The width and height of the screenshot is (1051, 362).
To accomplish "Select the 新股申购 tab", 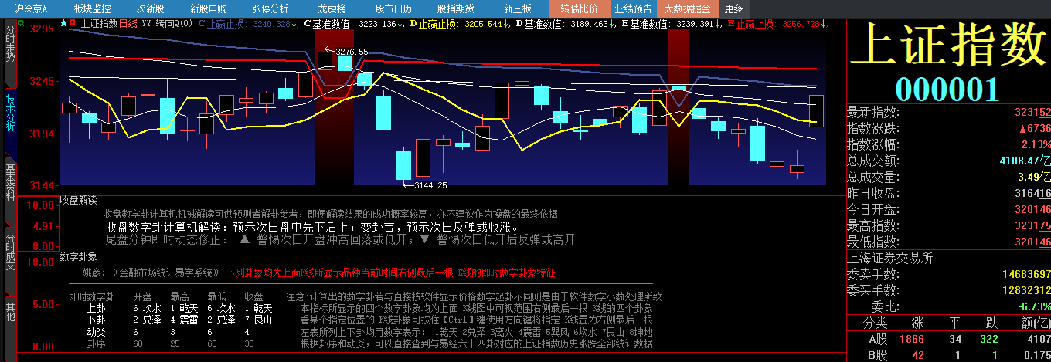I will (x=208, y=8).
